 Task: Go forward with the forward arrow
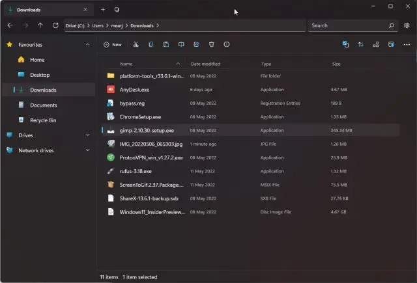[x=25, y=25]
